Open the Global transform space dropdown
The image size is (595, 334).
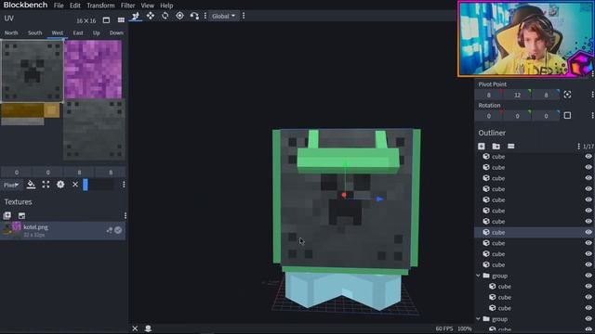click(x=223, y=16)
